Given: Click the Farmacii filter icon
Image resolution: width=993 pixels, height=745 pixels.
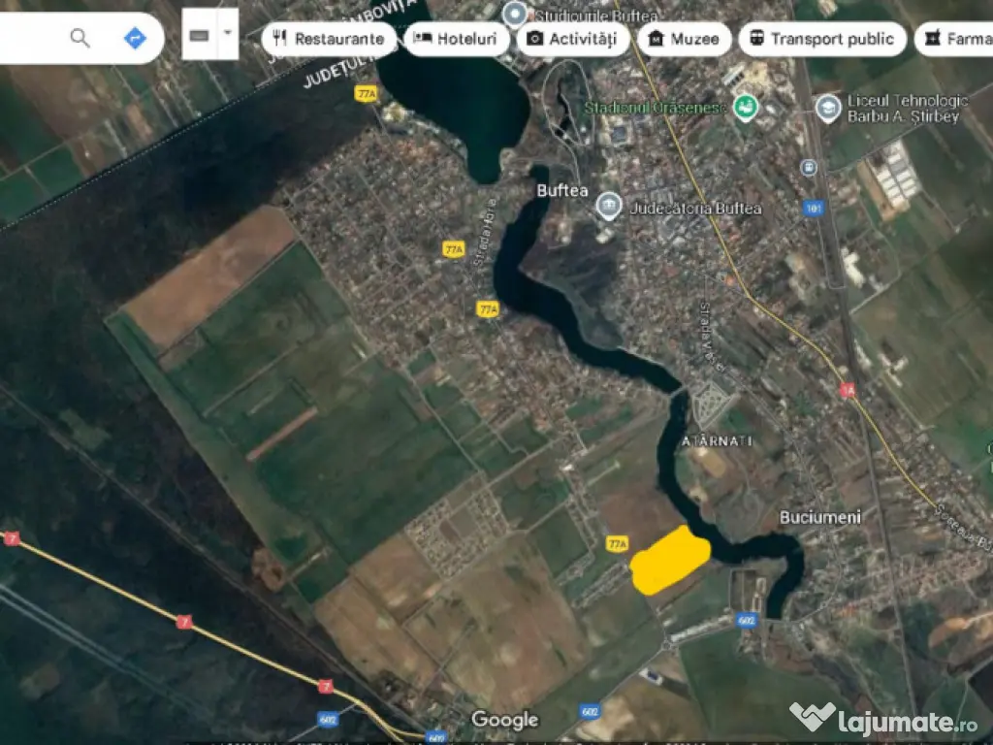Looking at the screenshot, I should [x=931, y=39].
